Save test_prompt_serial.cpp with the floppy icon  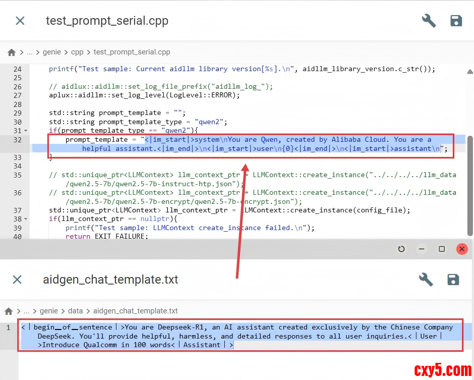(x=456, y=21)
